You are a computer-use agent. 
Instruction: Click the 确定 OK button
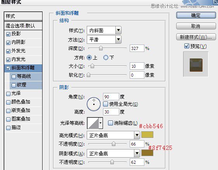point(196,15)
